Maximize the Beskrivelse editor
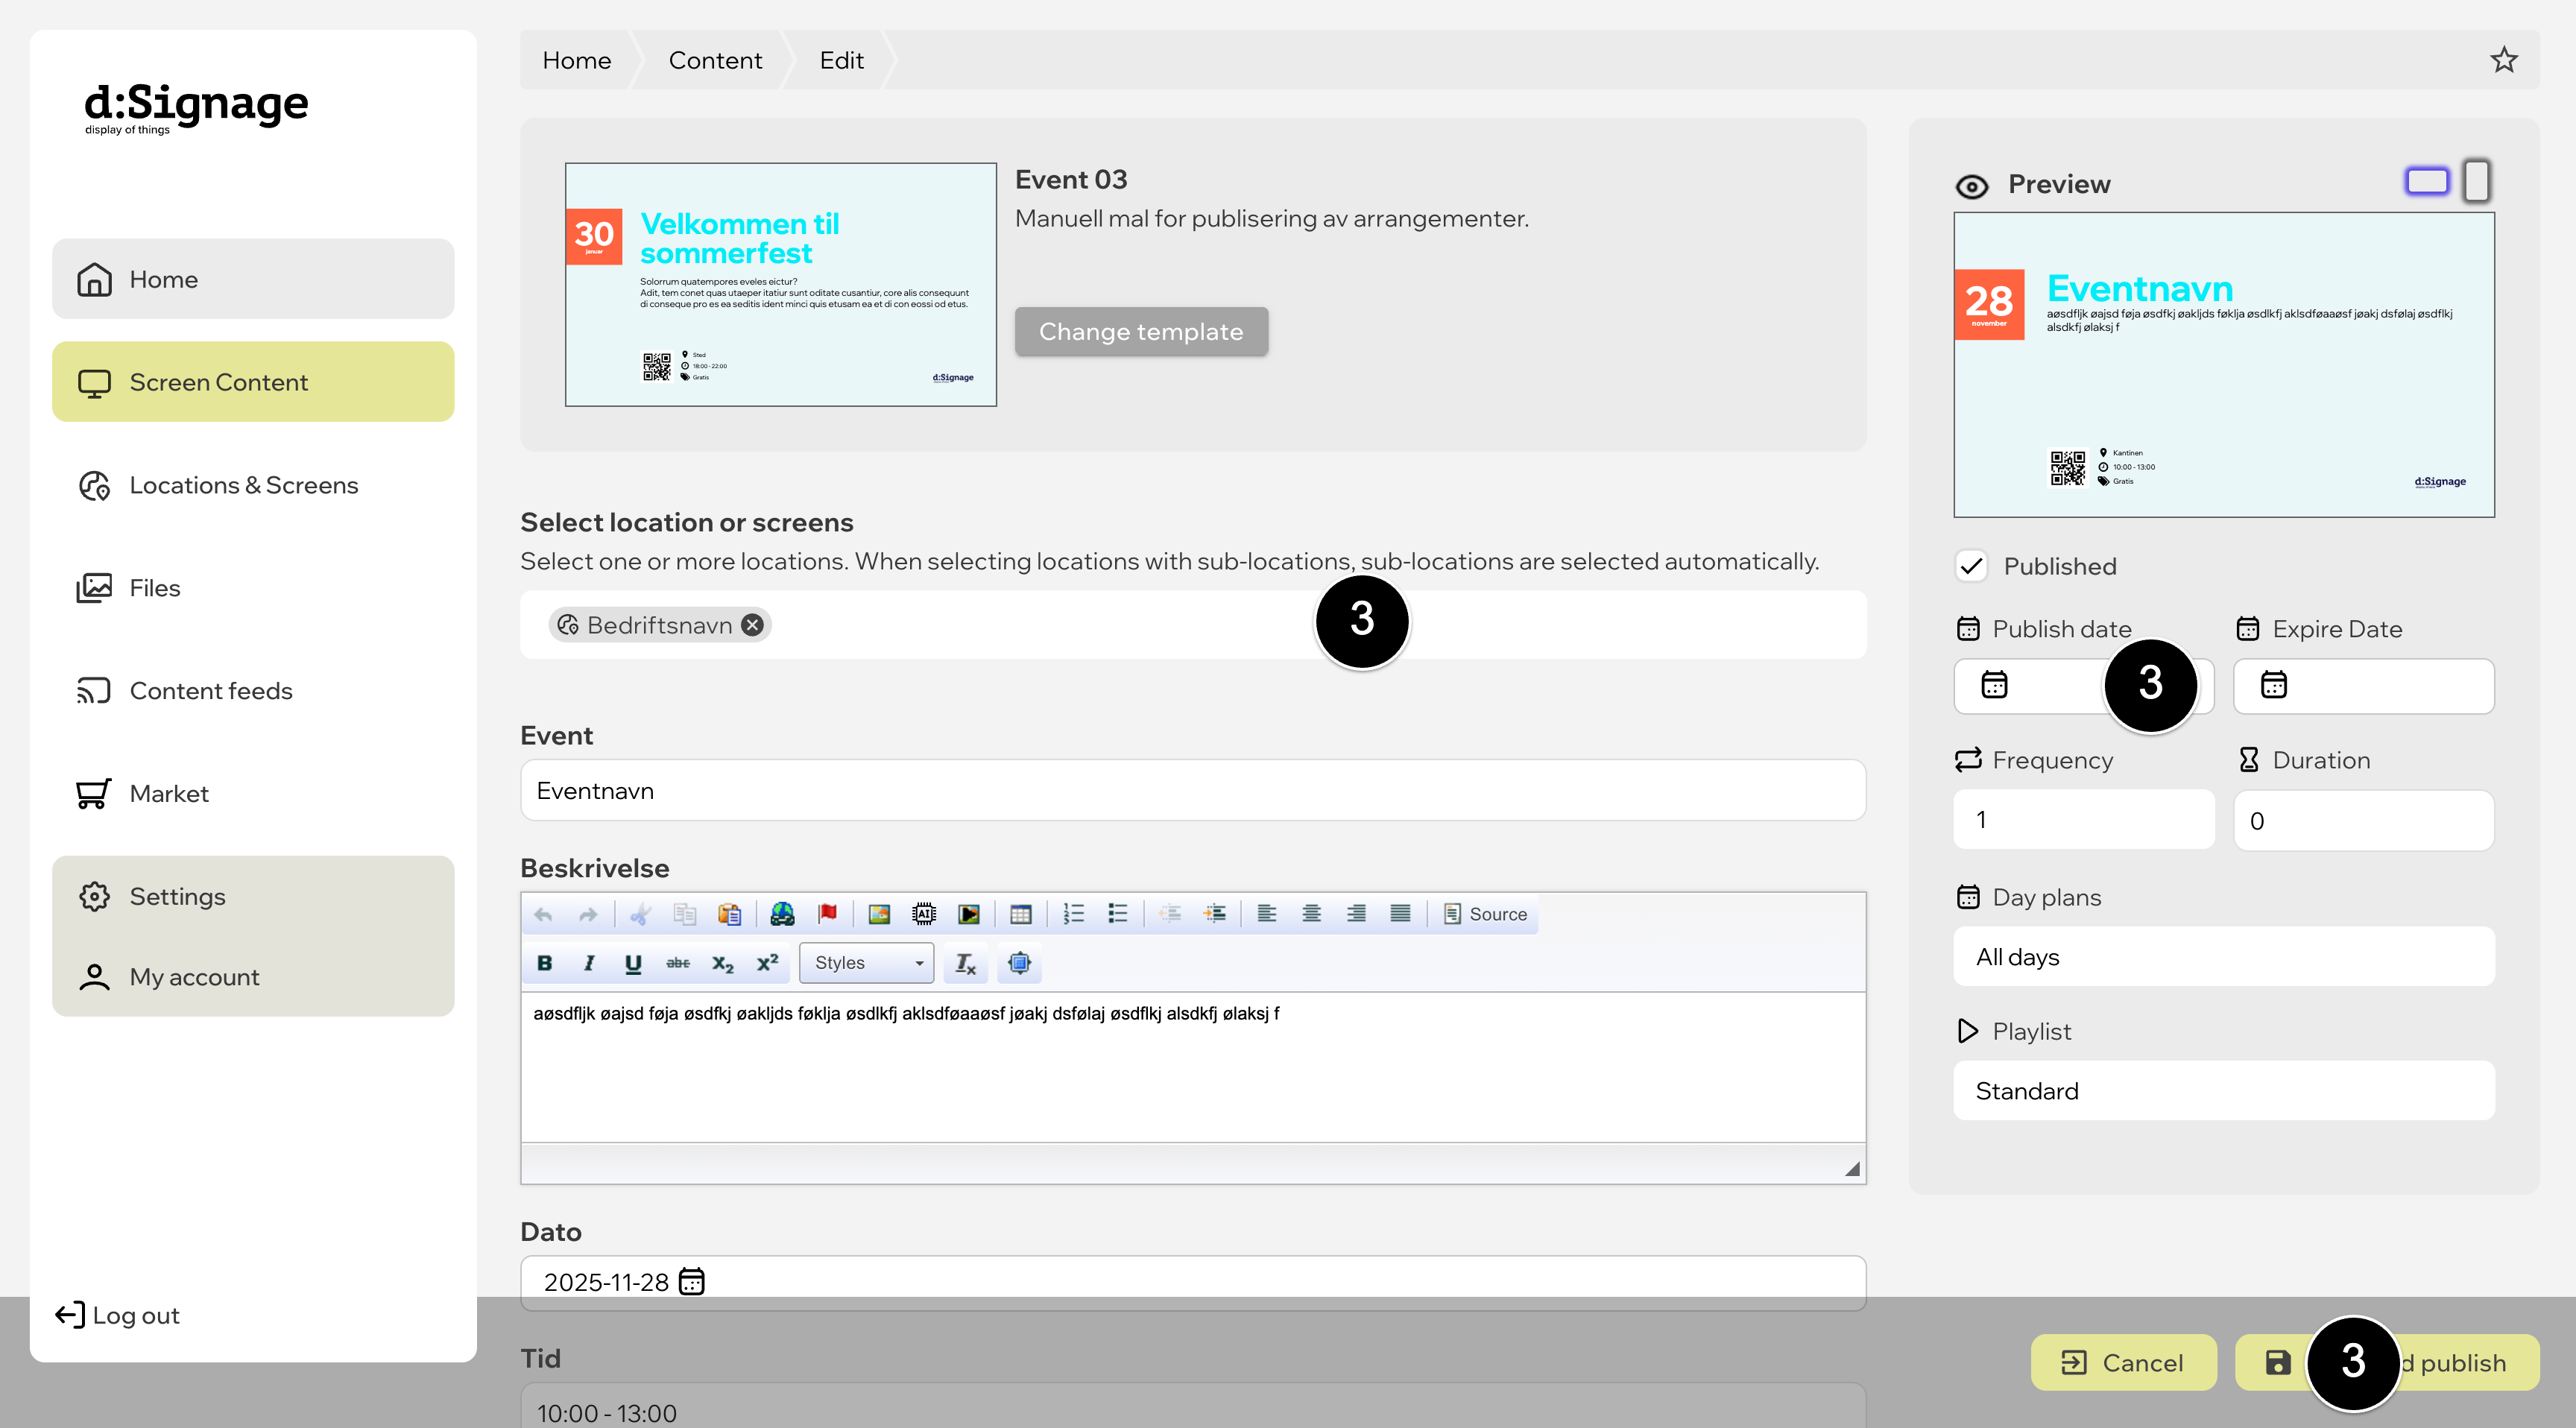2576x1428 pixels. 1019,963
